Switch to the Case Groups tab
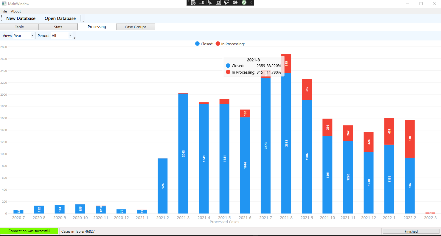This screenshot has width=441, height=236. point(136,27)
